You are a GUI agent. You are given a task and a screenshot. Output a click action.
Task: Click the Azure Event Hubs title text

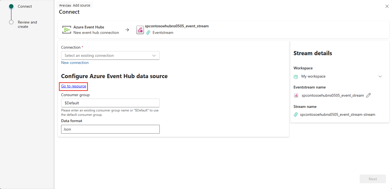[89, 27]
